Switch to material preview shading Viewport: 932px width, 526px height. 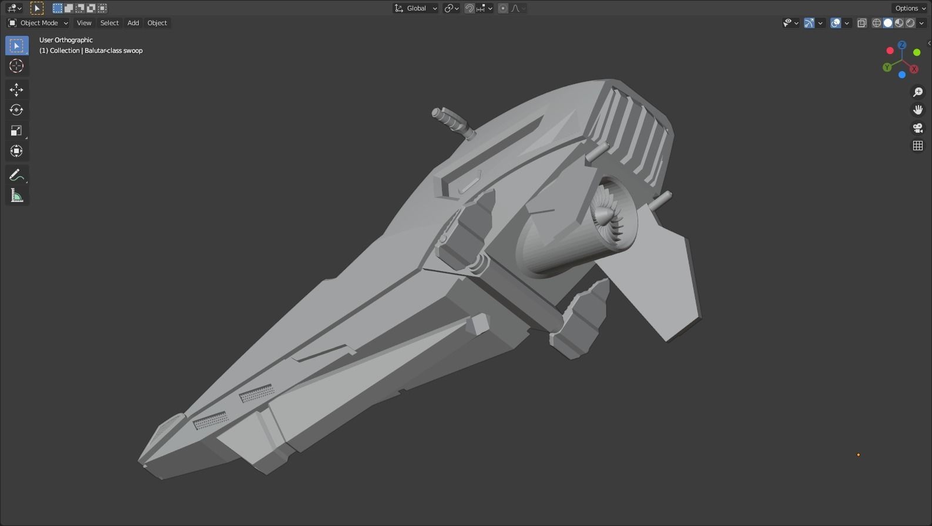[x=899, y=23]
